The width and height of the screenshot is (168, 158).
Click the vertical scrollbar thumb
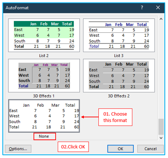coord(161,127)
